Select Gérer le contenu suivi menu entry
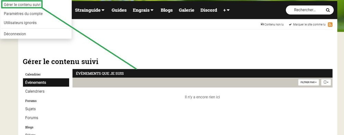Viewport: 344px width, 135px height. (x=22, y=4)
